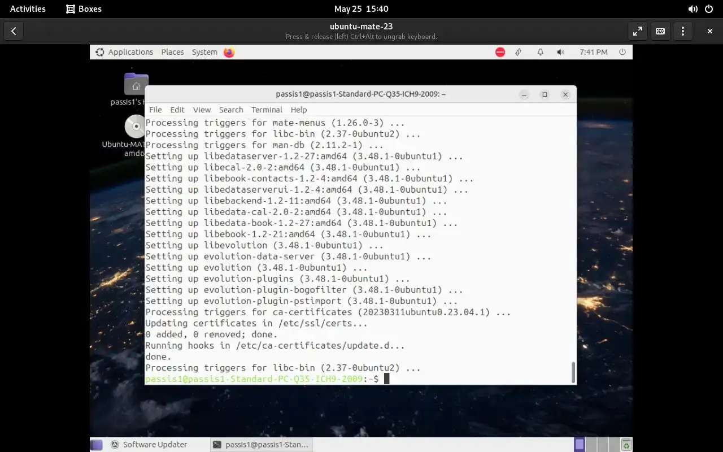The height and width of the screenshot is (452, 723).
Task: Open the Trash icon in bottom panel
Action: tap(626, 445)
